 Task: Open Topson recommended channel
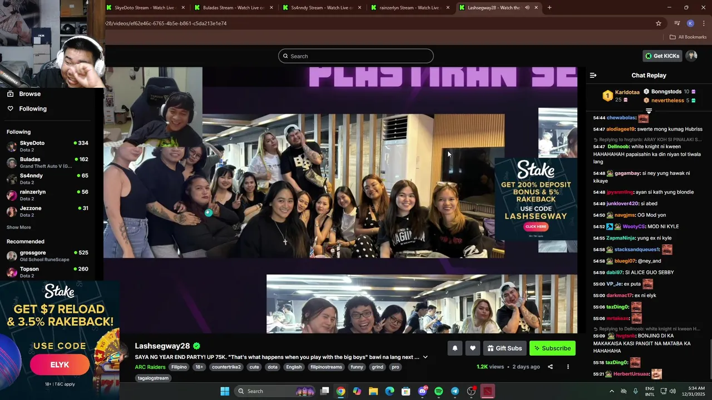pyautogui.click(x=47, y=272)
